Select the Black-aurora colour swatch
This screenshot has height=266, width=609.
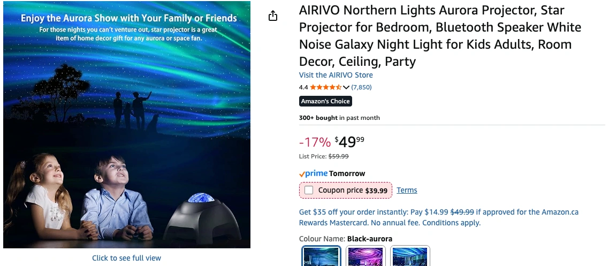point(321,256)
